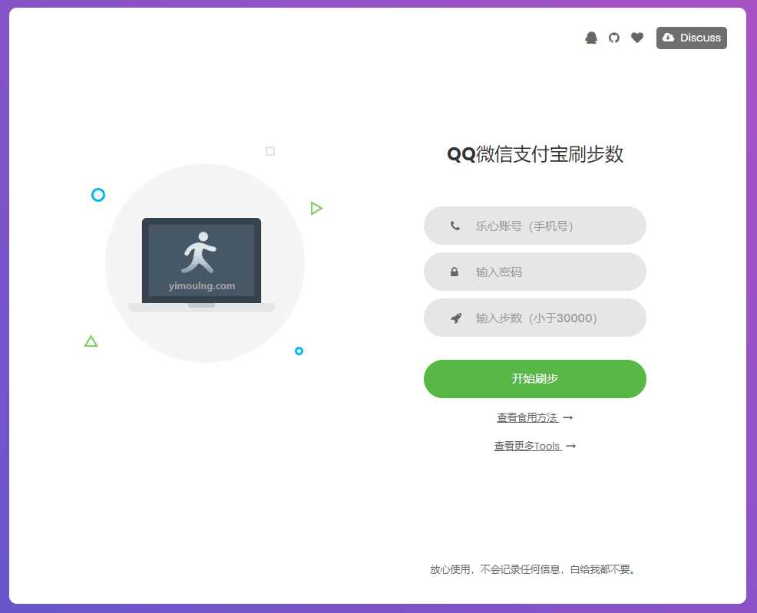757x613 pixels.
Task: Click the green 开始刷步 button
Action: (535, 378)
